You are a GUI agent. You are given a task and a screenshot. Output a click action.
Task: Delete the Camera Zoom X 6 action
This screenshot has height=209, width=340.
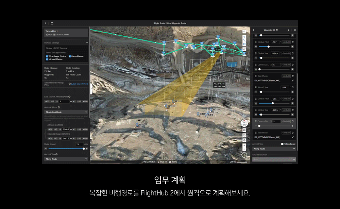tap(292, 65)
